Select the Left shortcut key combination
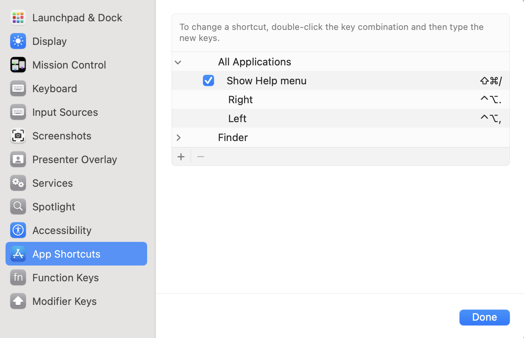524x338 pixels. tap(490, 118)
